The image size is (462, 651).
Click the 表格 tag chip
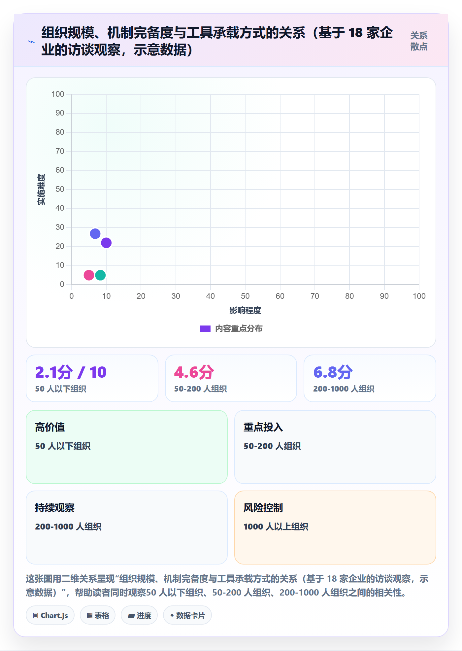point(98,615)
